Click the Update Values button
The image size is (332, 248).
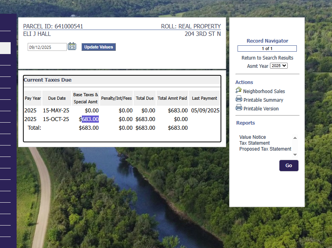click(x=98, y=47)
